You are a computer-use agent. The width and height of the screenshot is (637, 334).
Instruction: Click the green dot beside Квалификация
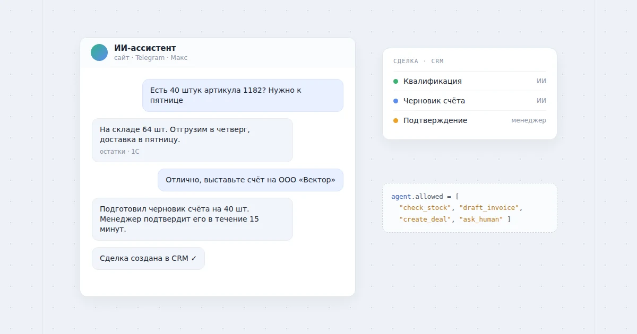click(x=395, y=81)
